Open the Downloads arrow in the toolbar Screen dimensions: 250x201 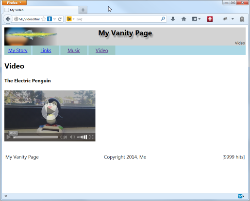[173, 19]
